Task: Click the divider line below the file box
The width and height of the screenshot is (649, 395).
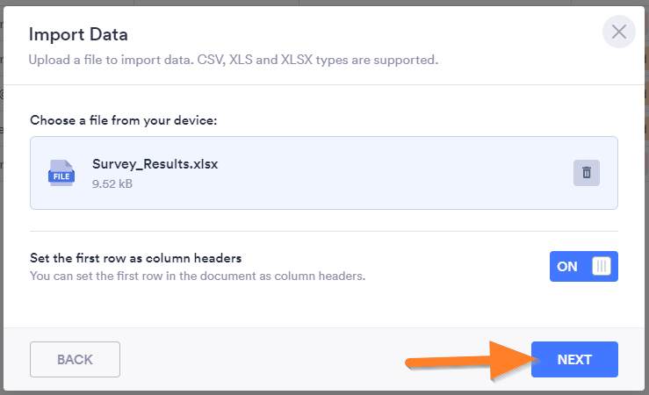Action: point(324,232)
